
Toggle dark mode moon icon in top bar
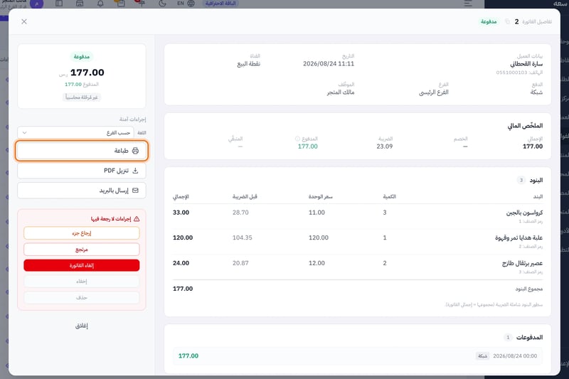point(162,4)
